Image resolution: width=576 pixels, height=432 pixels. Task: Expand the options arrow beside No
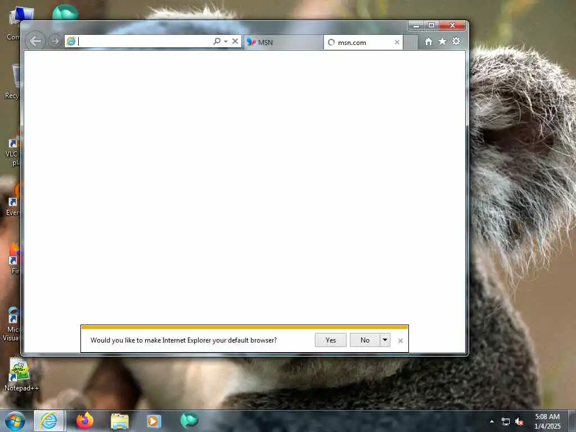(x=385, y=340)
